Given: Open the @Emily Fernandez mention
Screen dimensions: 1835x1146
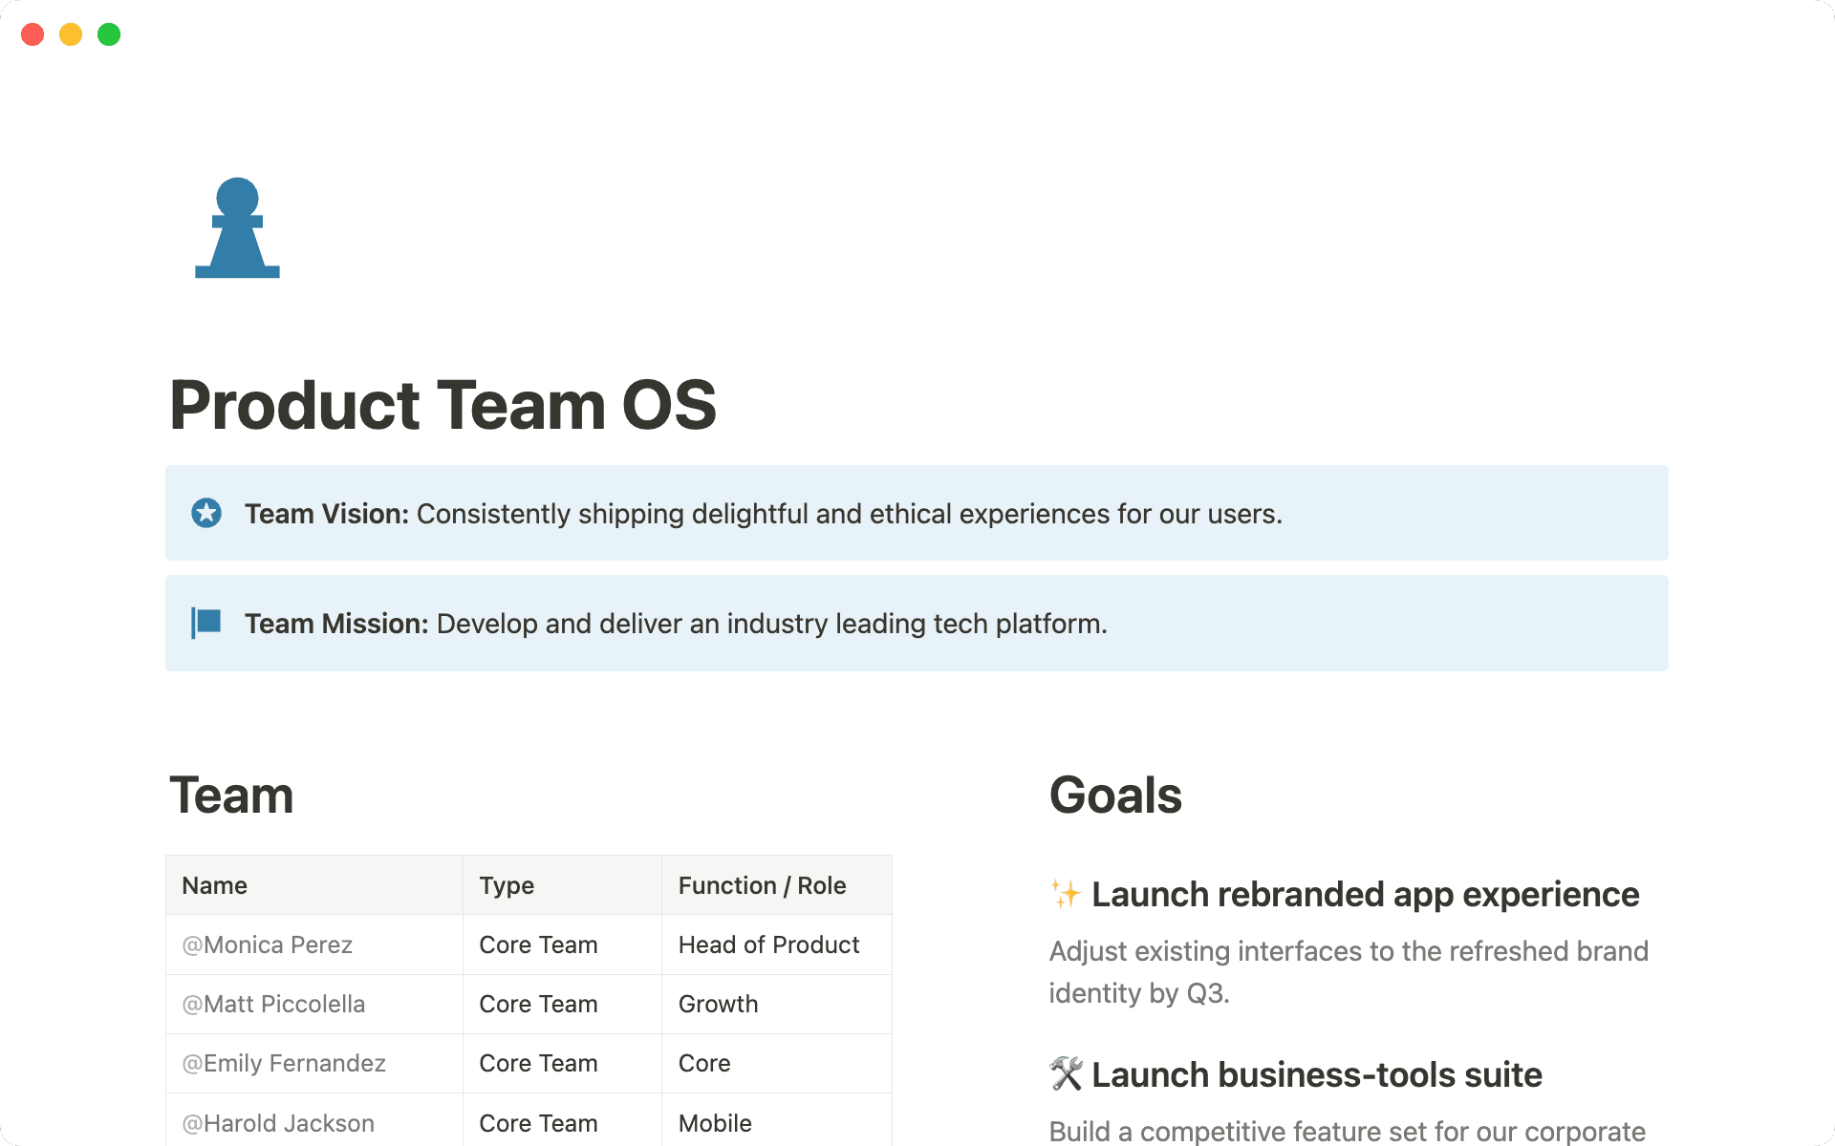Looking at the screenshot, I should pos(283,1063).
